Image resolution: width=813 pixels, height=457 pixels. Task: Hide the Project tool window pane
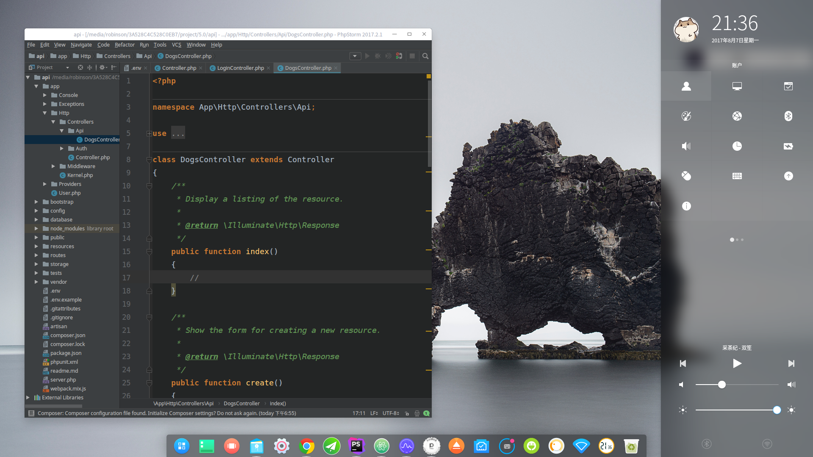tap(114, 67)
